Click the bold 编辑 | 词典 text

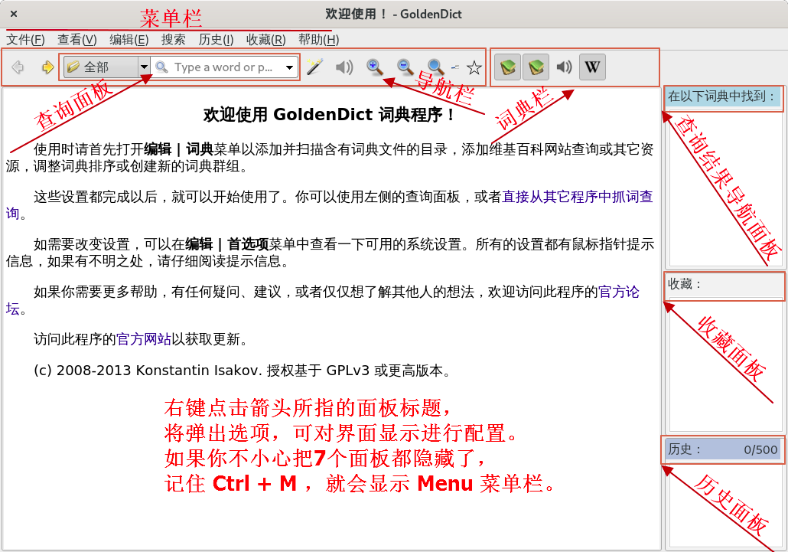(179, 149)
